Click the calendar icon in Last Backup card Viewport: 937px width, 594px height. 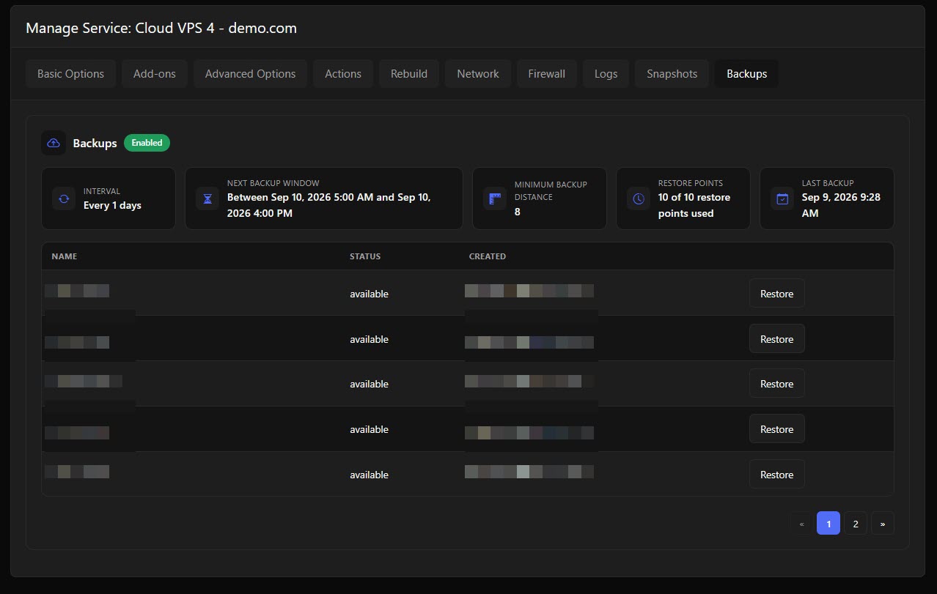[782, 198]
